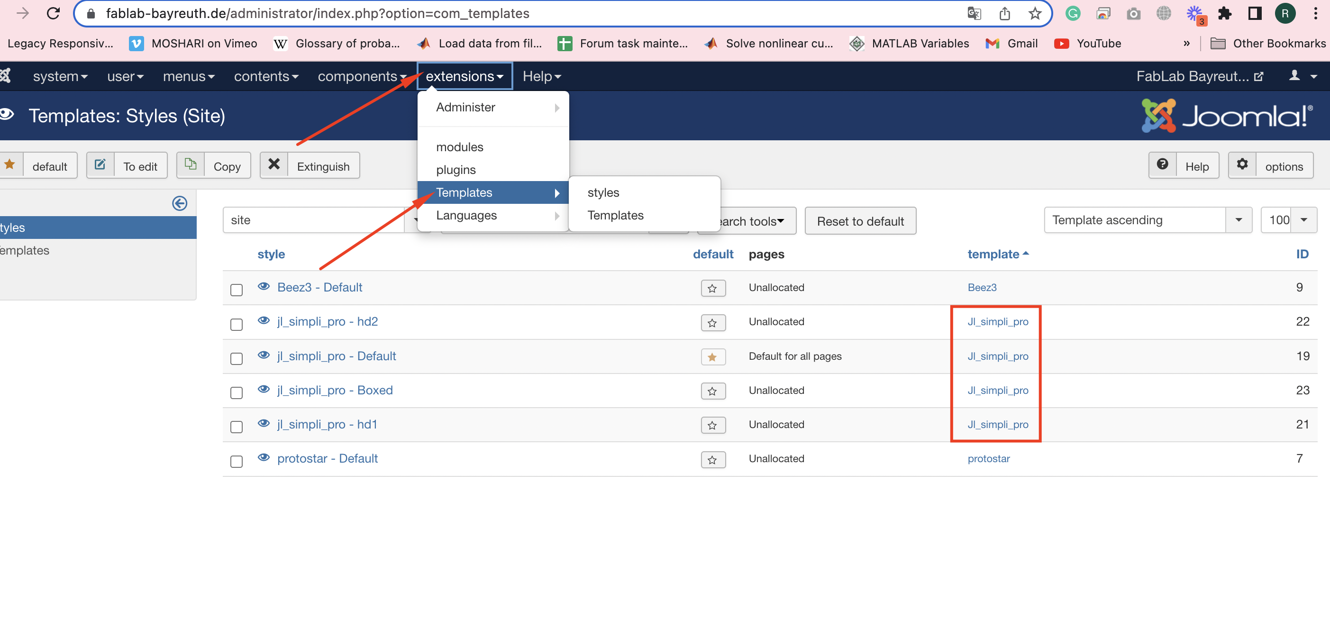Check the Beez3 - Default checkbox
1330x638 pixels.
click(x=237, y=290)
